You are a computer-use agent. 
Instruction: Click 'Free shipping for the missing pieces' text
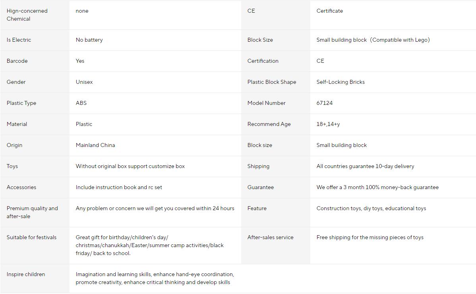coord(370,237)
